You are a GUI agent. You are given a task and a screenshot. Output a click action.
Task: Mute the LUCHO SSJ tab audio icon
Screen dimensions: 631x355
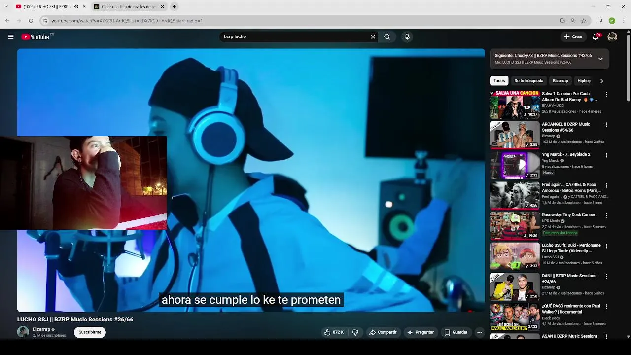(x=76, y=7)
